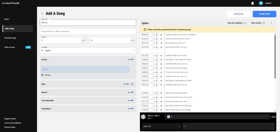Increase the 00:09.33 timestamp with its plus icon
This screenshot has height=132, width=280.
point(157,39)
